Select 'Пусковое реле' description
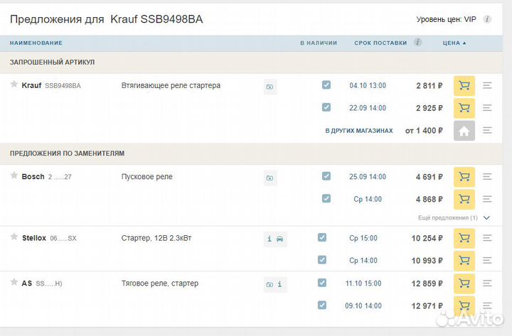Image resolution: width=512 pixels, height=336 pixels. point(147,177)
